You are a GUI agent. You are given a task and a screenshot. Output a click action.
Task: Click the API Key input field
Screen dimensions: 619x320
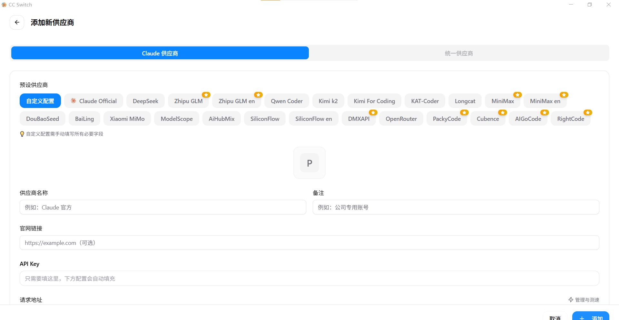tap(309, 278)
